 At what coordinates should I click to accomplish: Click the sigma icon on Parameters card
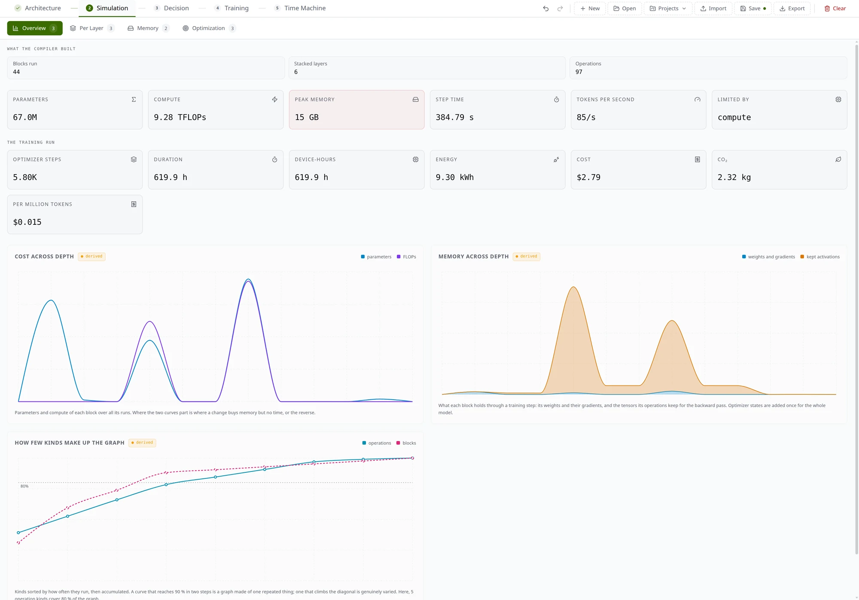[134, 99]
